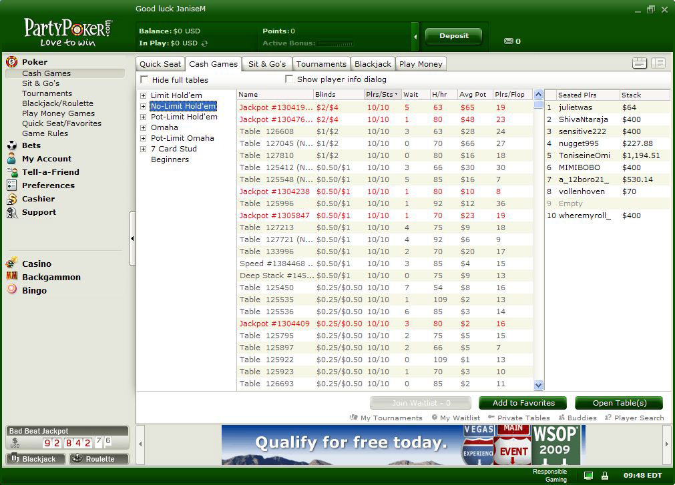Viewport: 675px width, 485px height.
Task: Select seated player ToniseineOmi
Action: [608, 155]
